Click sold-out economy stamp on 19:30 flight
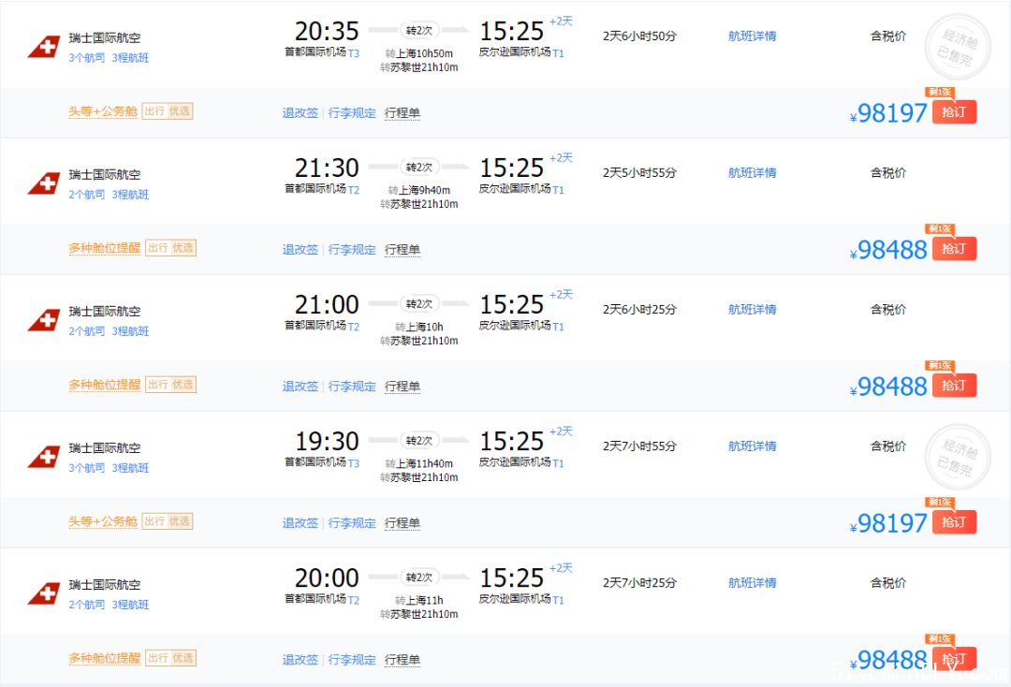The image size is (1011, 687). [x=958, y=455]
